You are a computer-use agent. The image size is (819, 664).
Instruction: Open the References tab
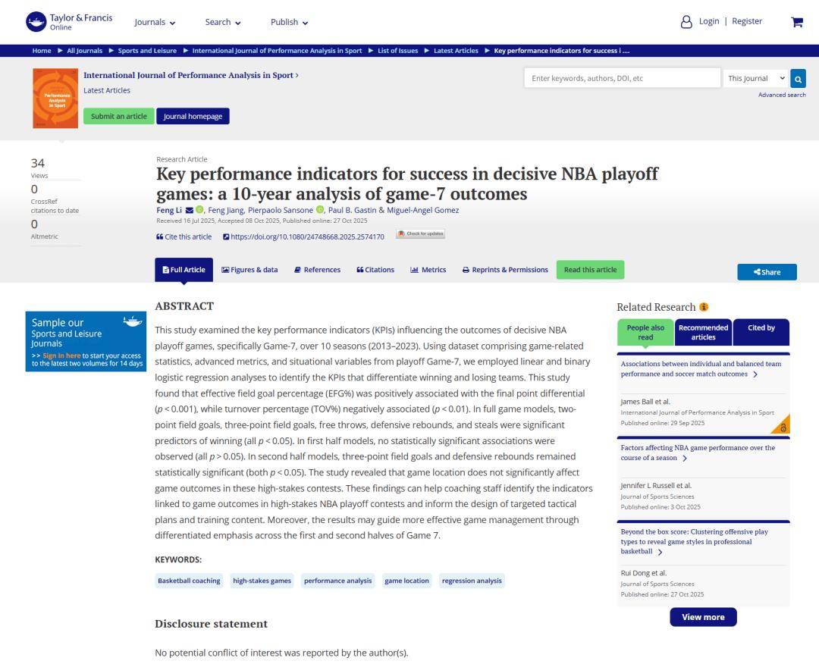[317, 270]
